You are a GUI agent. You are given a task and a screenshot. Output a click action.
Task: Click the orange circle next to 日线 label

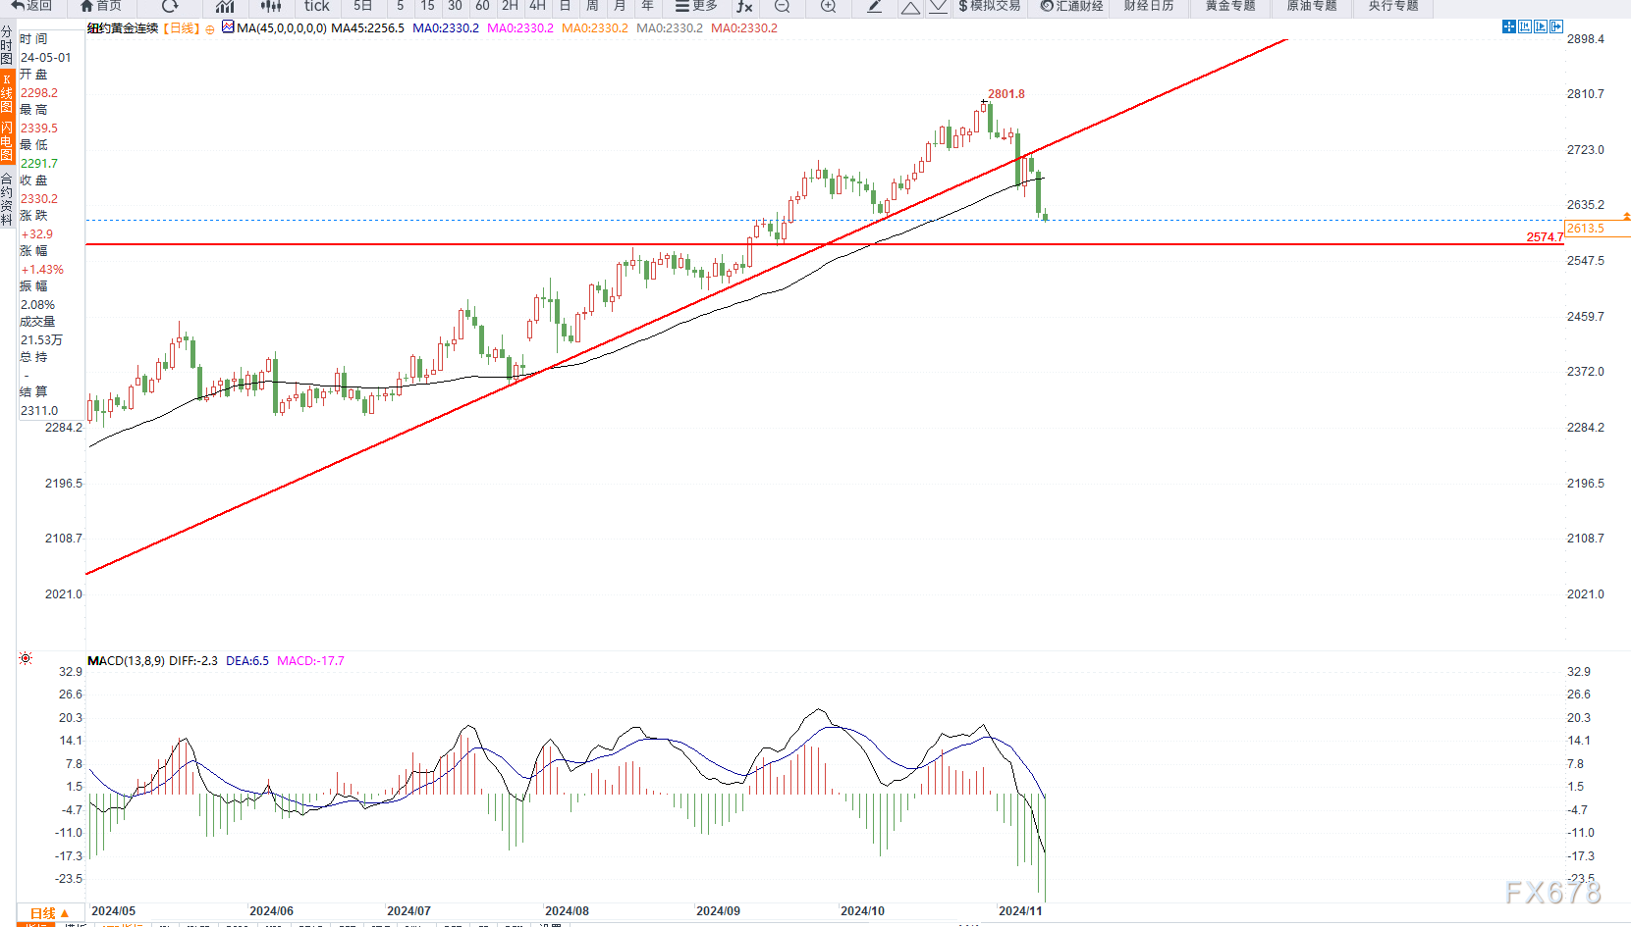point(209,29)
